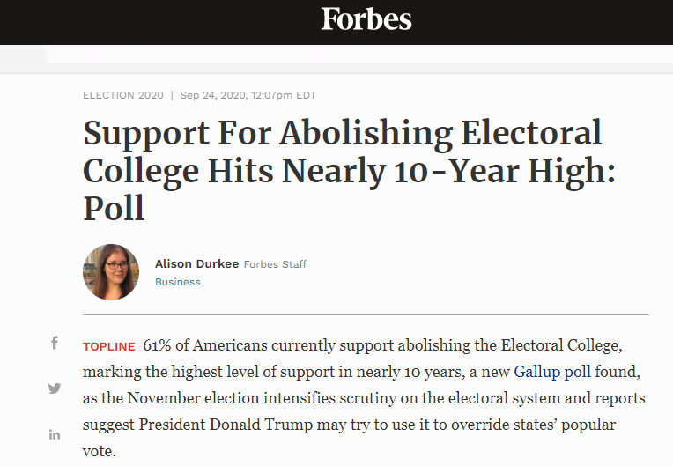Click "President Donald Trump" in the paragraph
The image size is (673, 466).
coord(226,425)
